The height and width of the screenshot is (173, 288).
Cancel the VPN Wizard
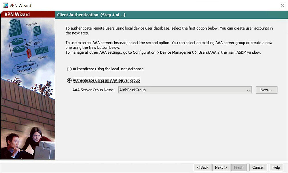[x=258, y=167]
